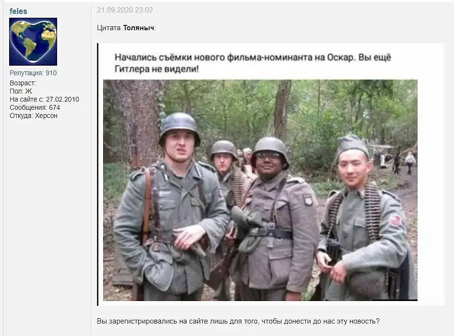
Task: Click the reply text Вы зарегистрировались на сайте
Action: (167, 321)
